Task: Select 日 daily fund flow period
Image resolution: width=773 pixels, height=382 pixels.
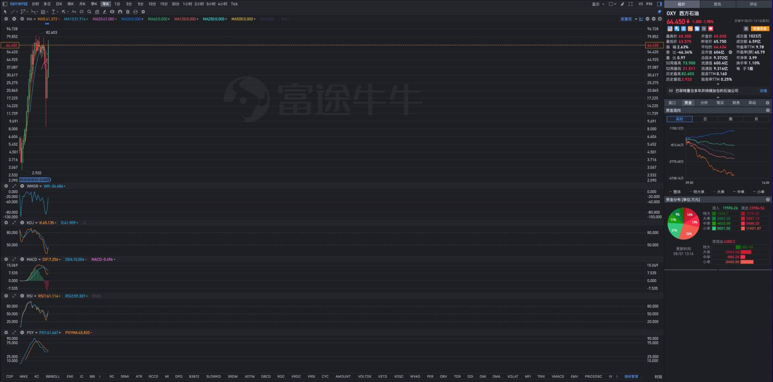Action: 705,119
